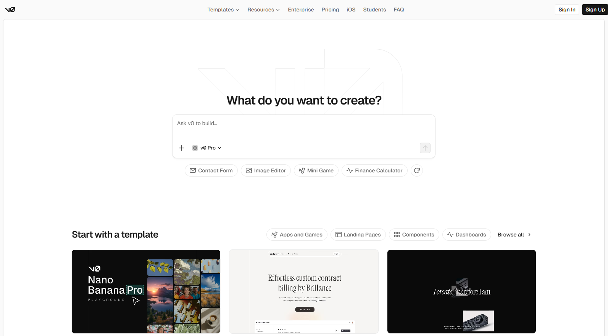The image size is (608, 336).
Task: Choose the Contact Form suggestion
Action: [211, 170]
